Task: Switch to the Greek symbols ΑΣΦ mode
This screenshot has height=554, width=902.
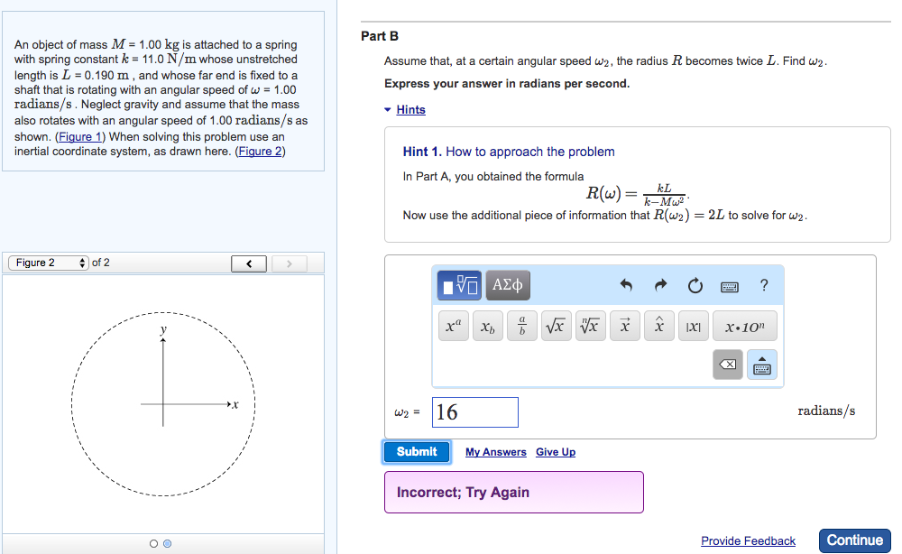Action: click(510, 284)
